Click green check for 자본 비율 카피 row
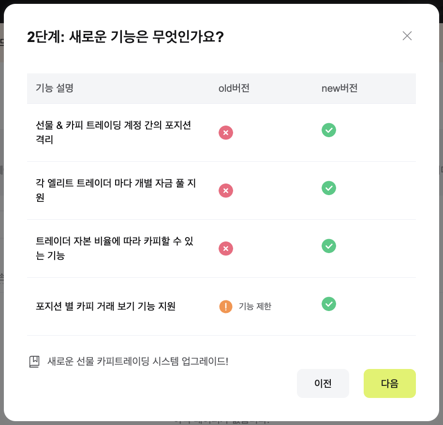The image size is (443, 425). [329, 246]
